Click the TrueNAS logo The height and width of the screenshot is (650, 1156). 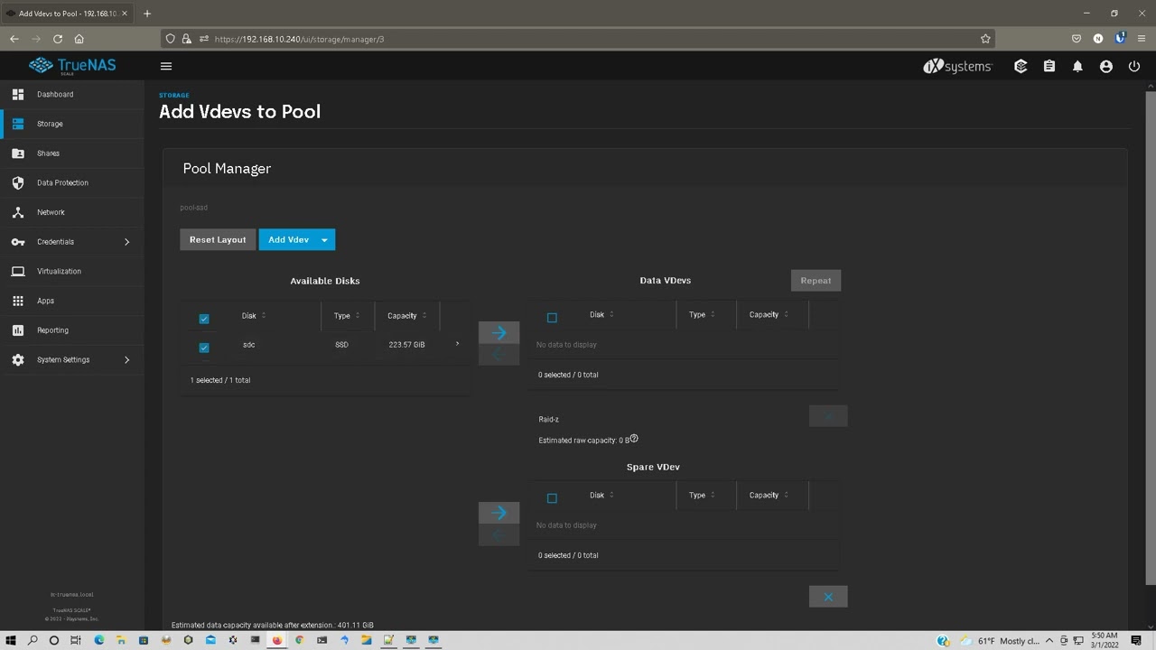click(72, 66)
